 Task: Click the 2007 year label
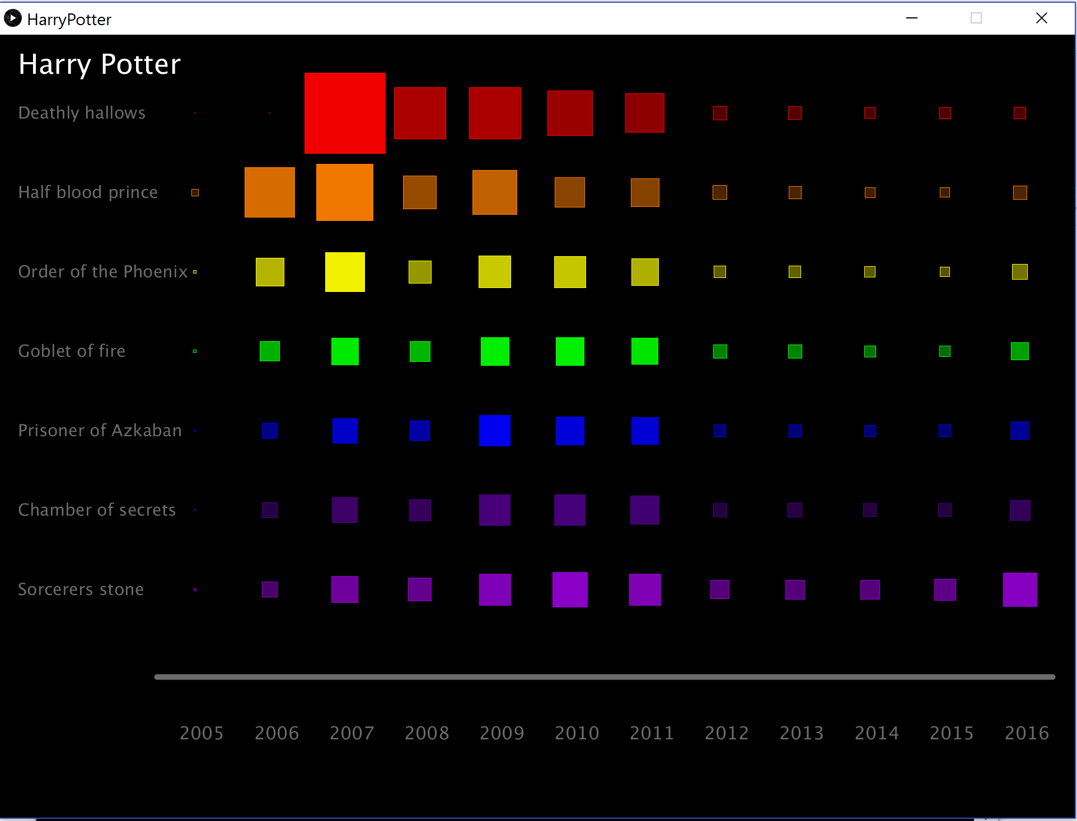(x=352, y=733)
